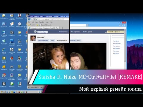The width and height of the screenshot is (143, 107).
Task: Open the WAV to AC3 Encoder shortcut
Action: pyautogui.click(x=20, y=68)
